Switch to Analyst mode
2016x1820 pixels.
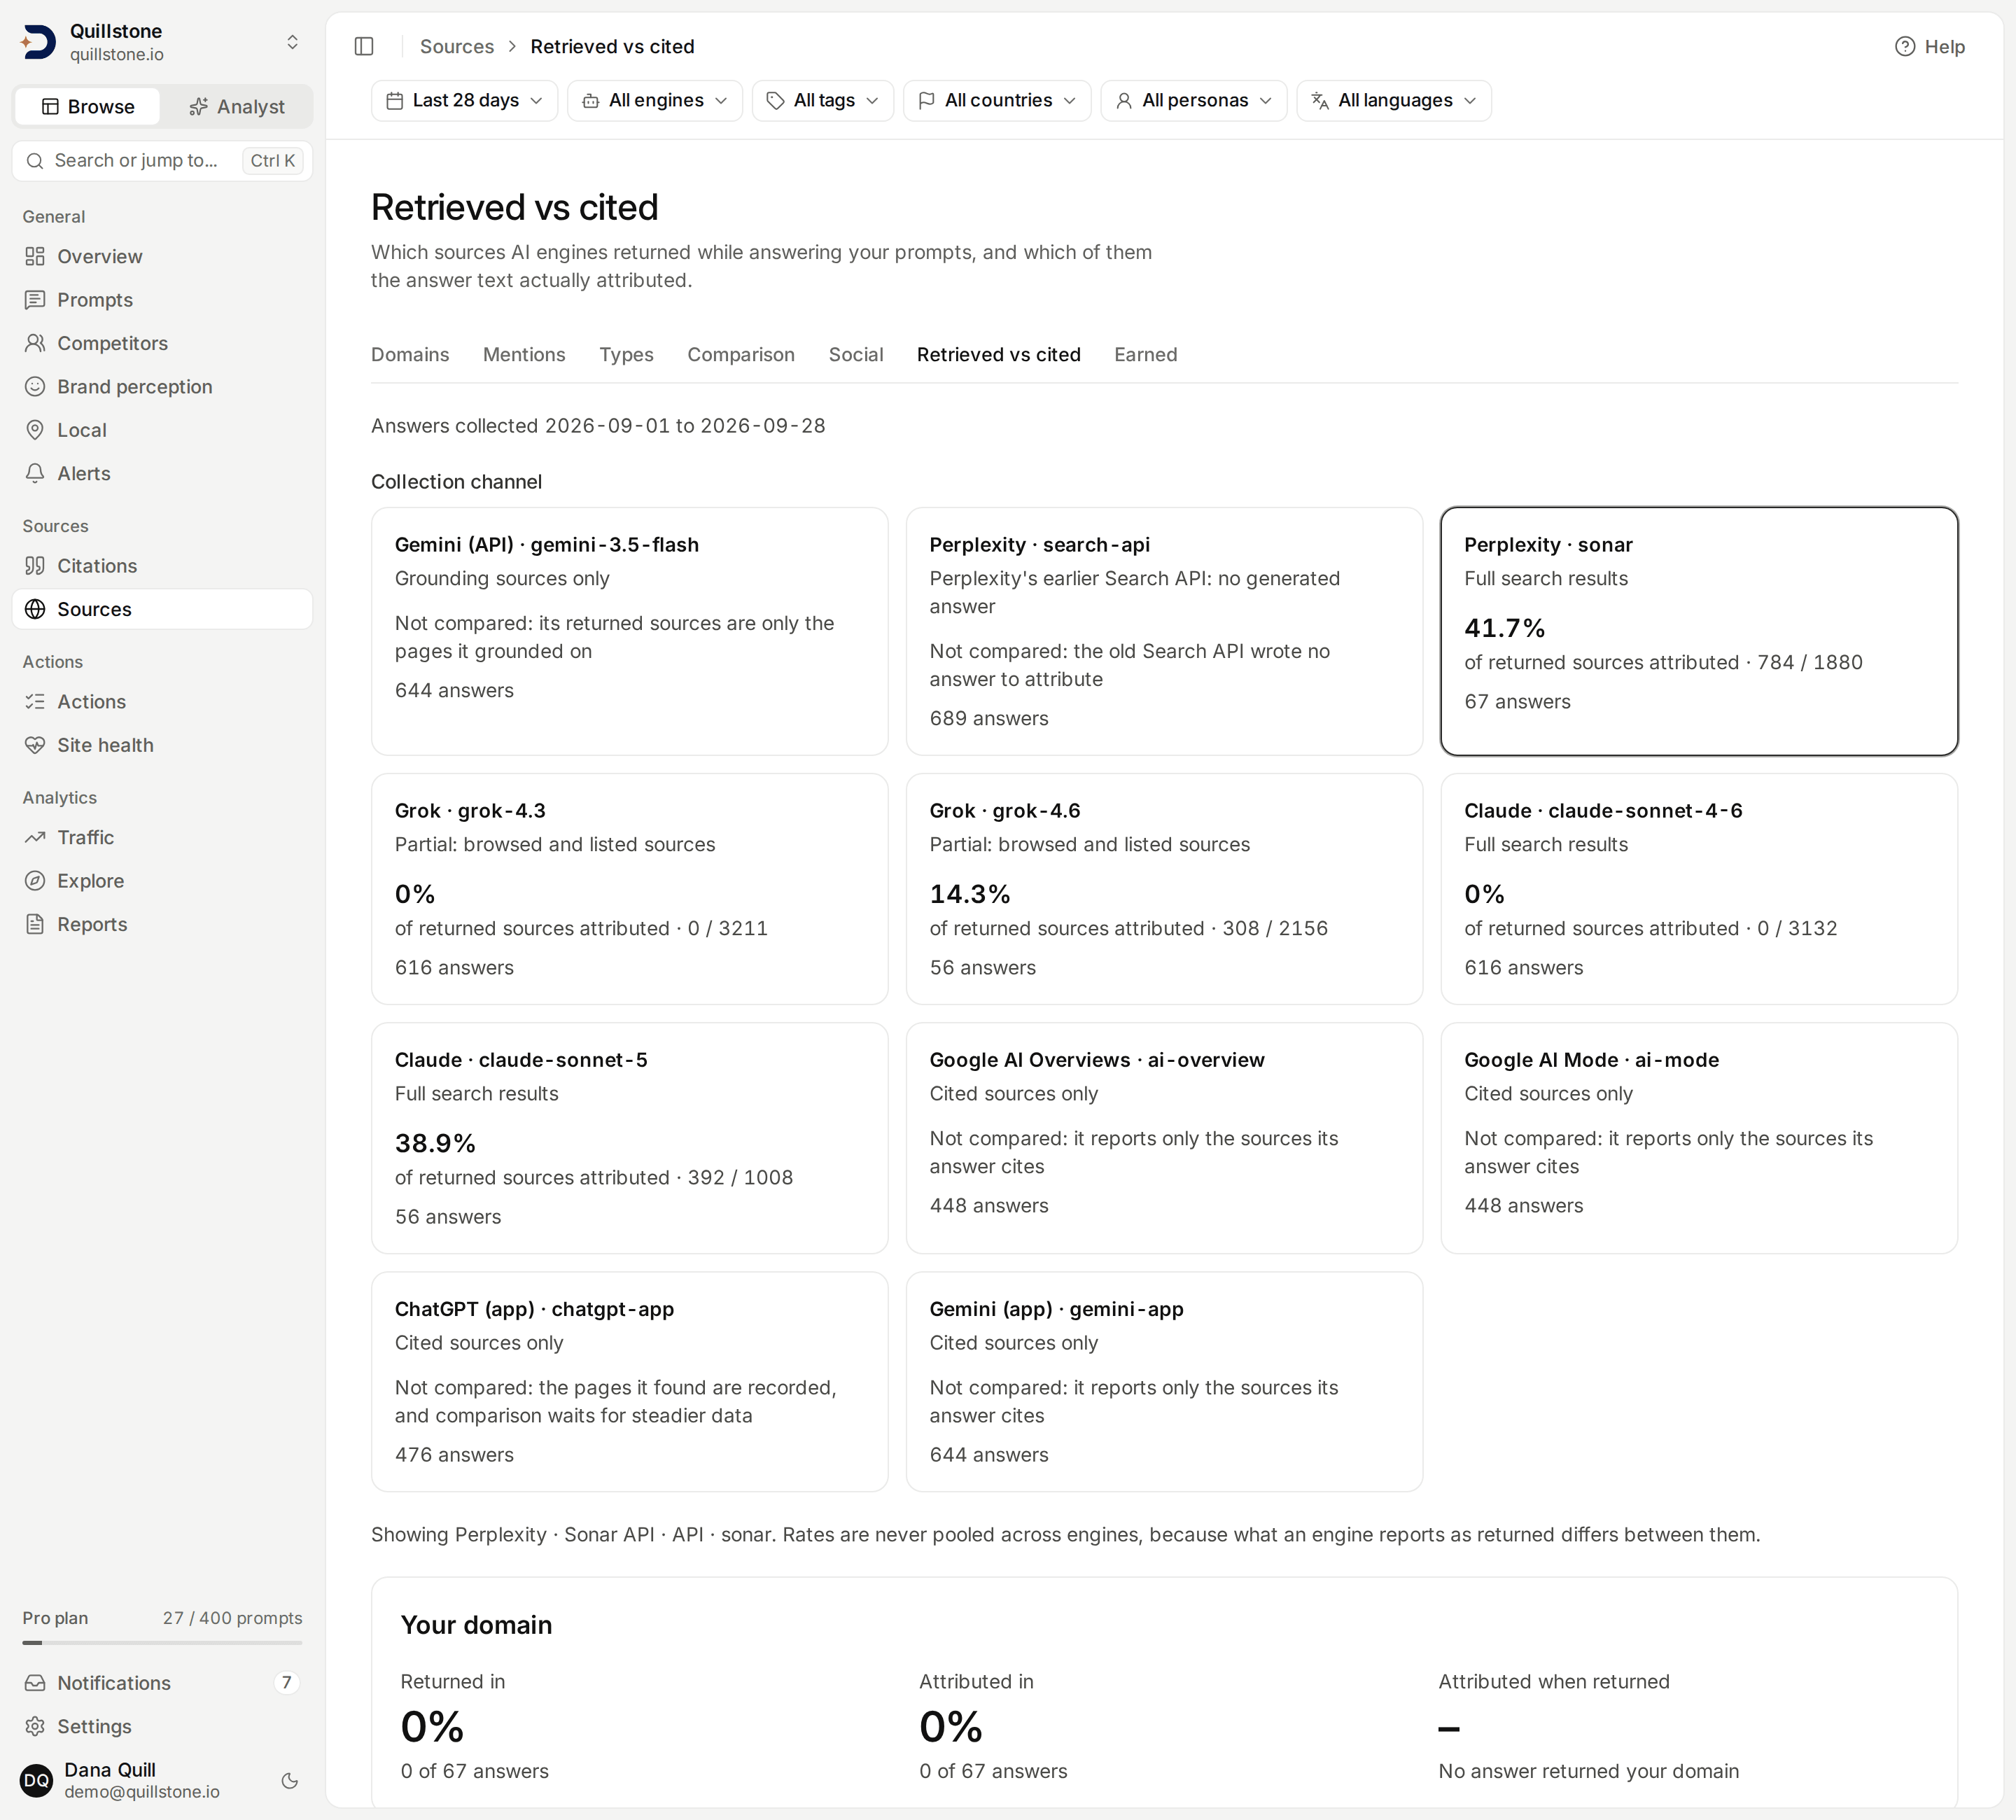click(x=237, y=106)
